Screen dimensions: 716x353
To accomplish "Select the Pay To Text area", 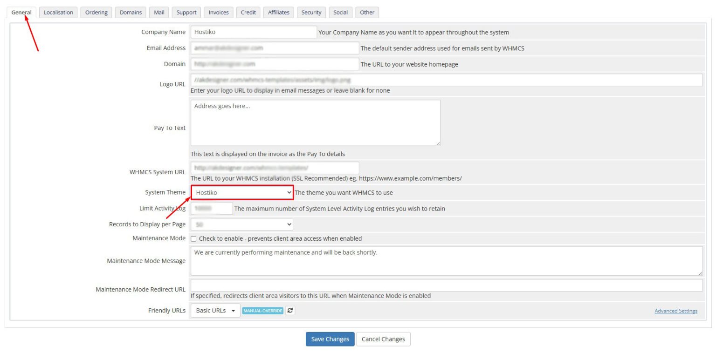I will 315,122.
